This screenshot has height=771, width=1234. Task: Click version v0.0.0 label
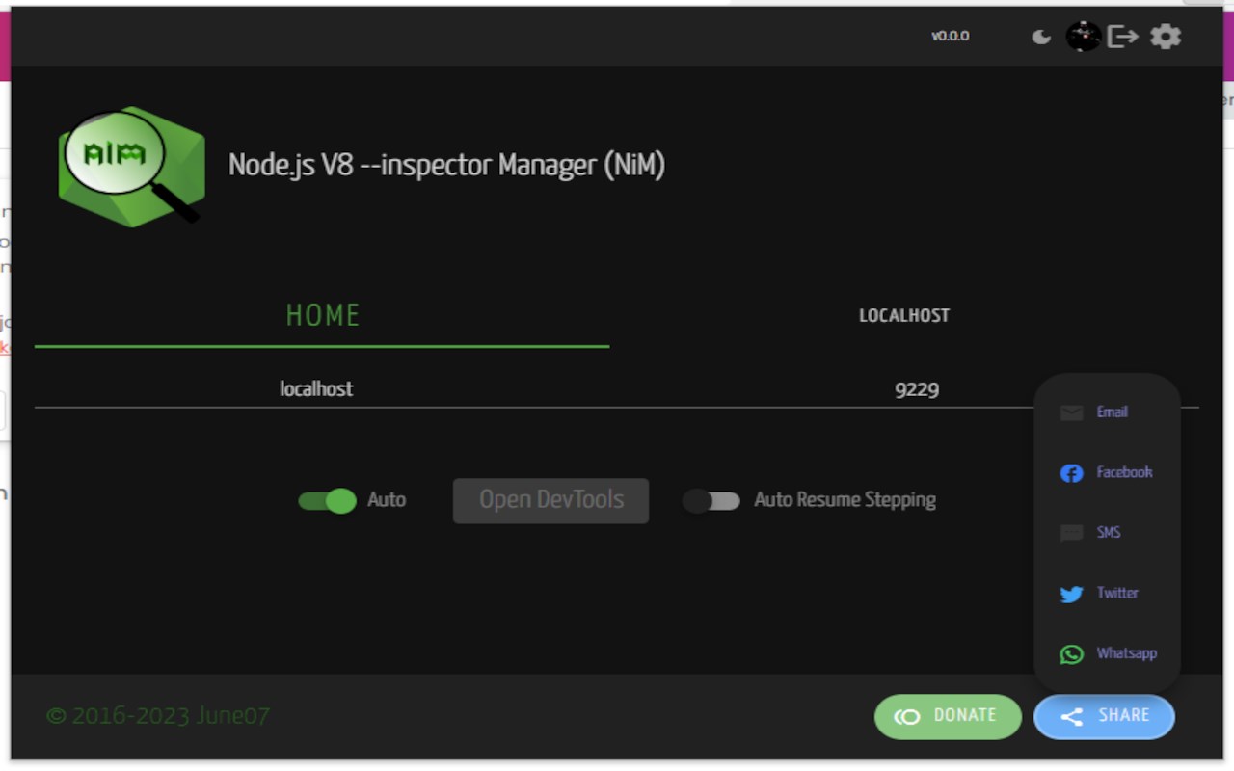click(x=950, y=36)
